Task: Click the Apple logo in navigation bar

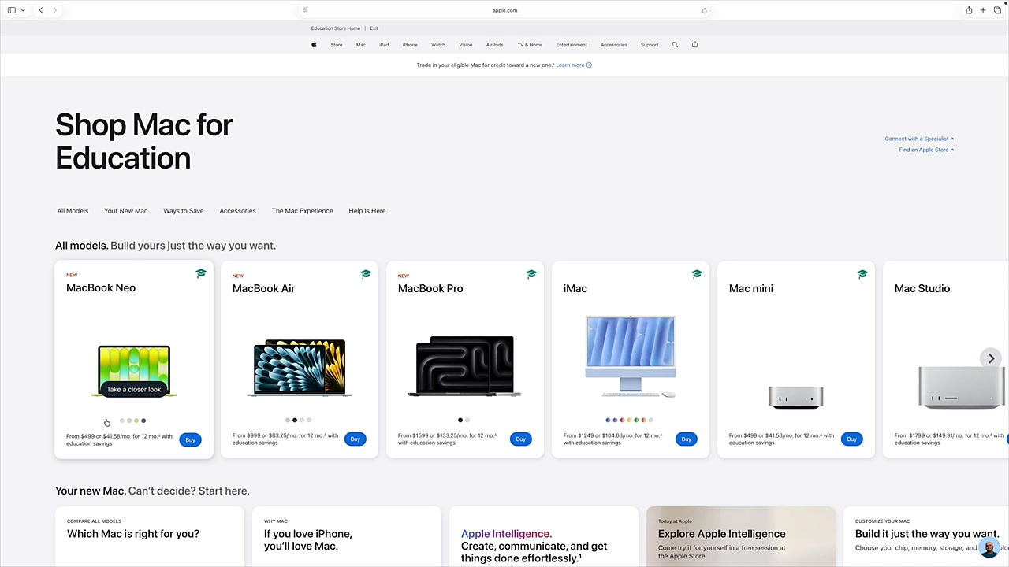Action: pyautogui.click(x=314, y=45)
